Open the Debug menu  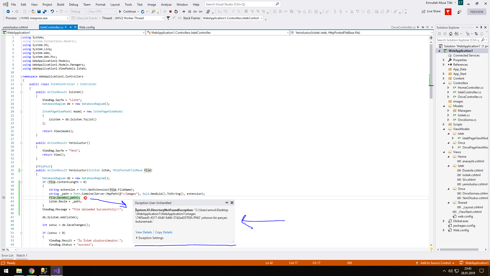(73, 4)
